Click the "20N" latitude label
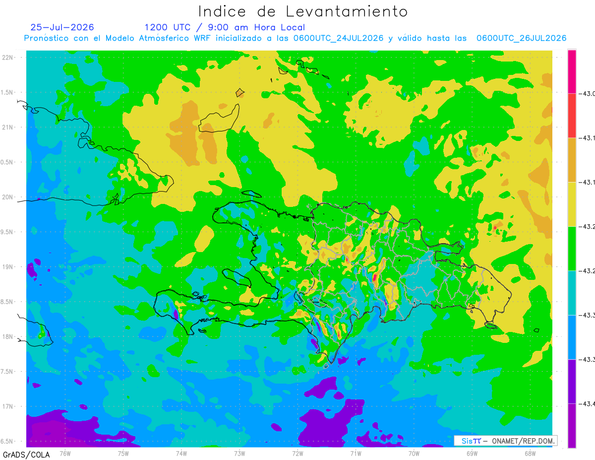Viewport: 595px width, 460px height. pyautogui.click(x=7, y=197)
